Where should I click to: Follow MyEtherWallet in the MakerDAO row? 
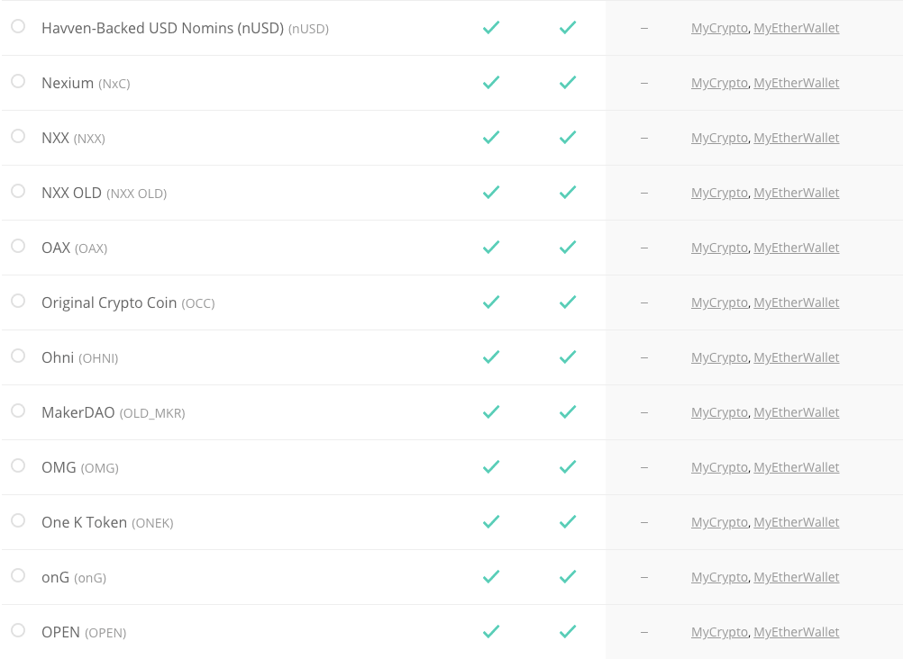797,412
